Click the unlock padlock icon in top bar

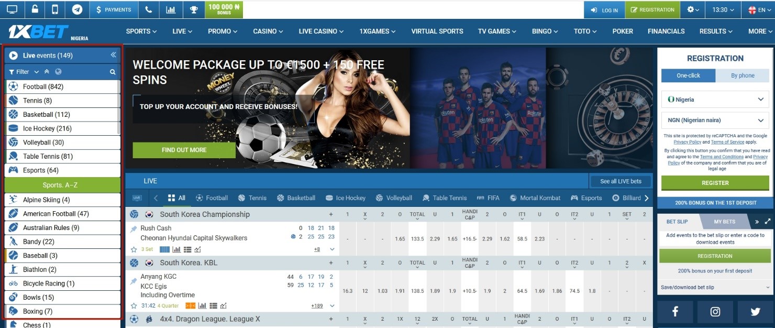pos(34,9)
